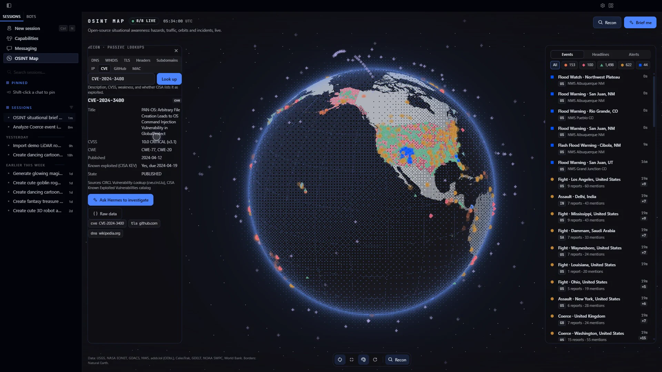Filter events by blue square 44

point(643,65)
